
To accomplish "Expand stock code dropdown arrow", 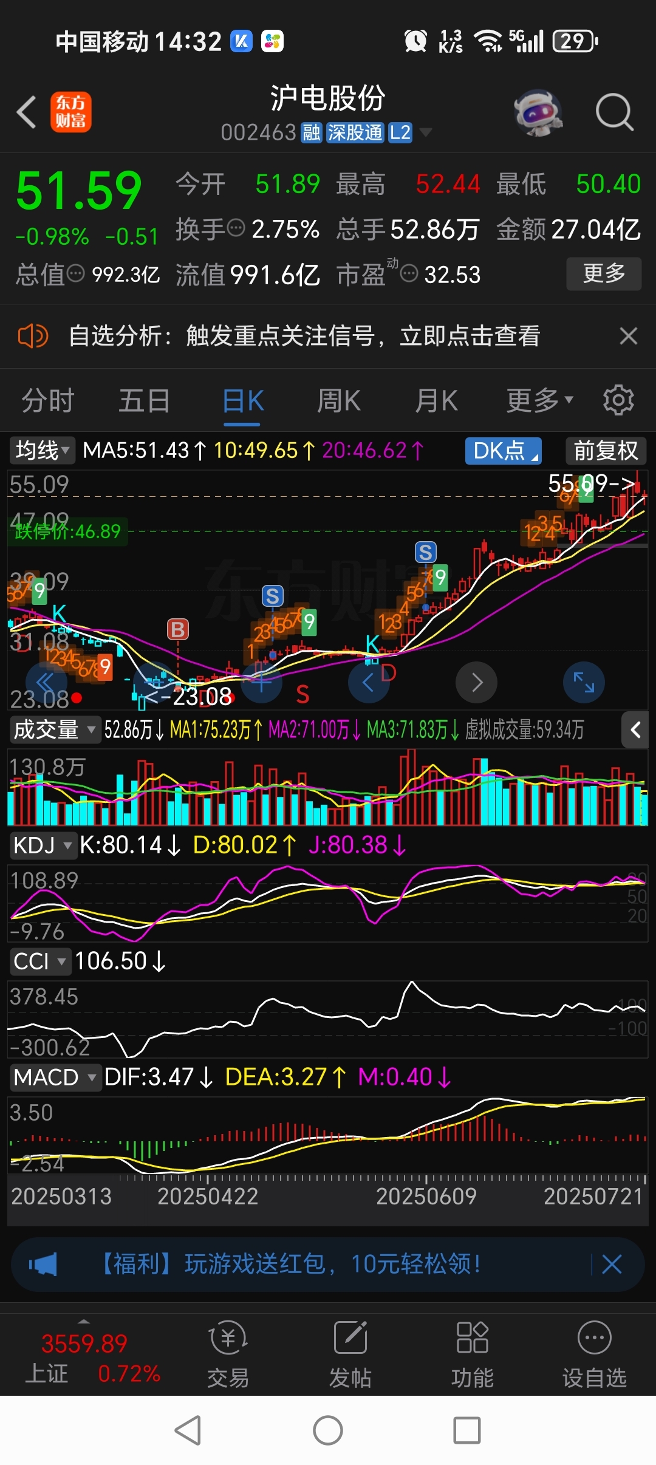I will pyautogui.click(x=426, y=132).
